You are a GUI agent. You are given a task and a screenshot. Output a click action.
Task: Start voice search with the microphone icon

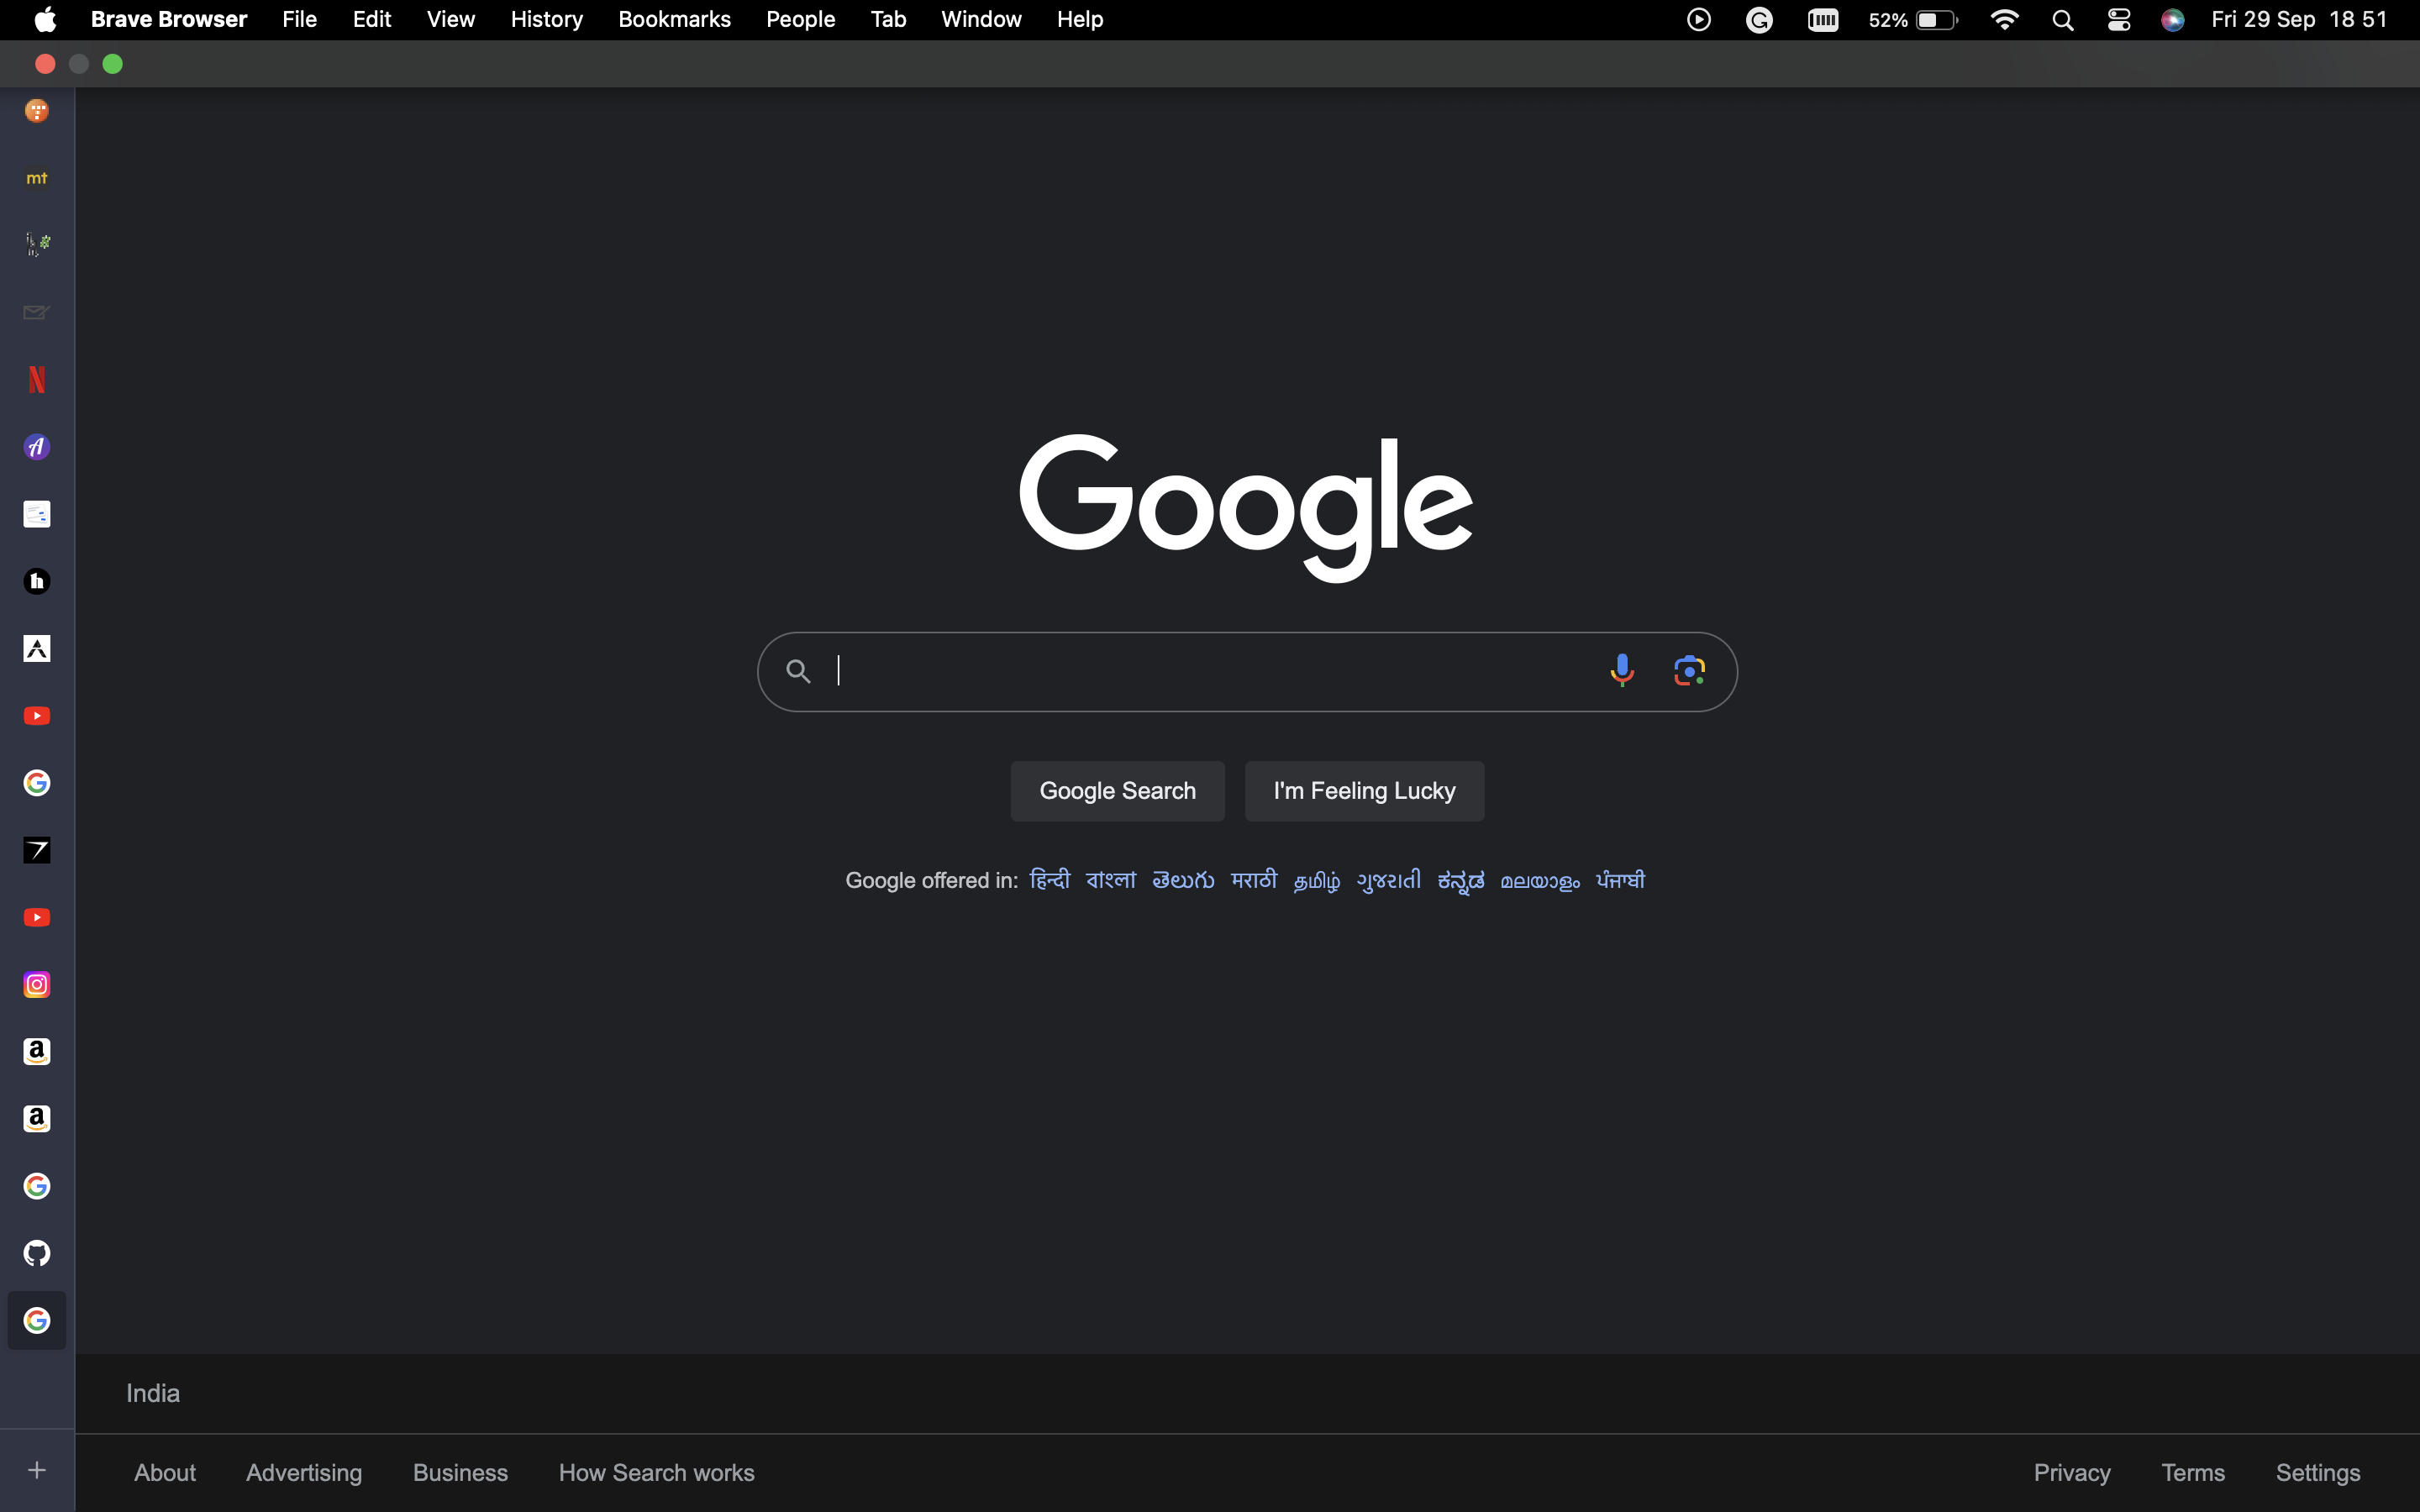coord(1622,670)
